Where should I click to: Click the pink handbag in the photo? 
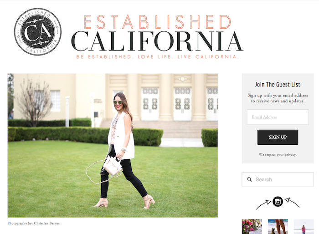coord(112,166)
